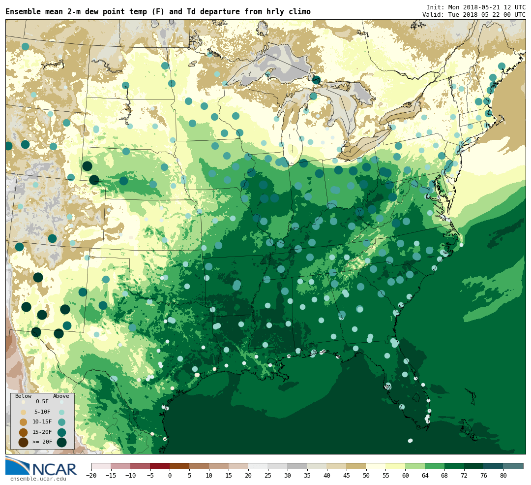Image resolution: width=531 pixels, height=485 pixels.
Task: Click the colorbar swatch between 76 and 80
Action: [x=494, y=466]
